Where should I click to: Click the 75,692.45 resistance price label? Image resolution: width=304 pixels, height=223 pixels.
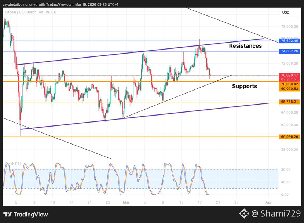coord(289,41)
